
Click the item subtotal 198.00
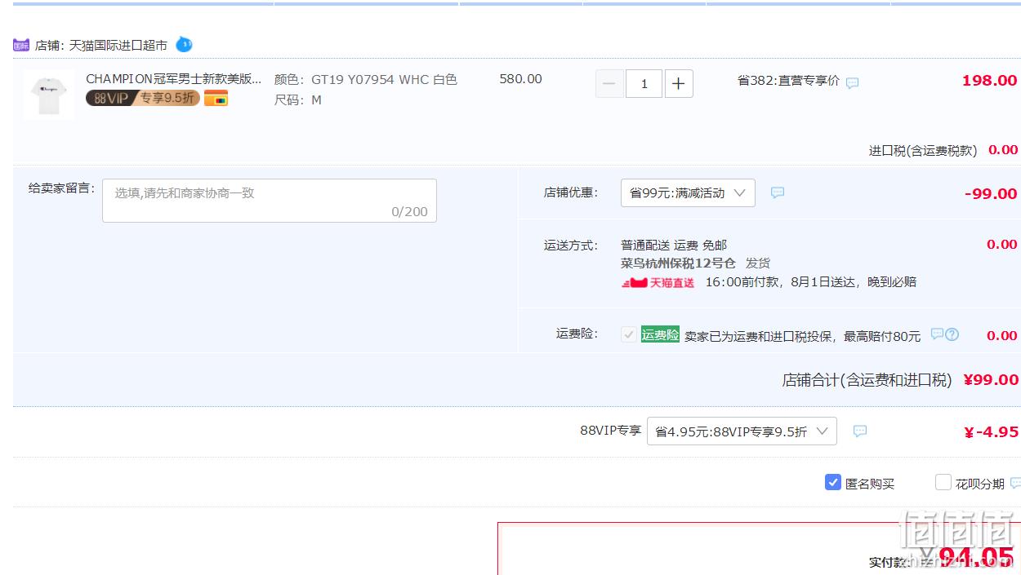click(x=990, y=80)
